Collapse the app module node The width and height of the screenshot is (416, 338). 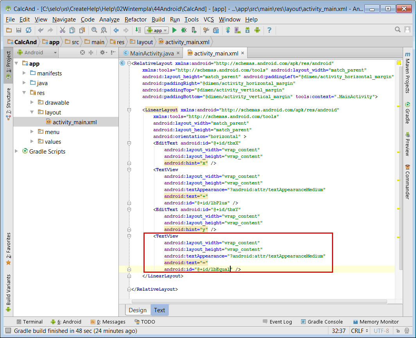16,63
